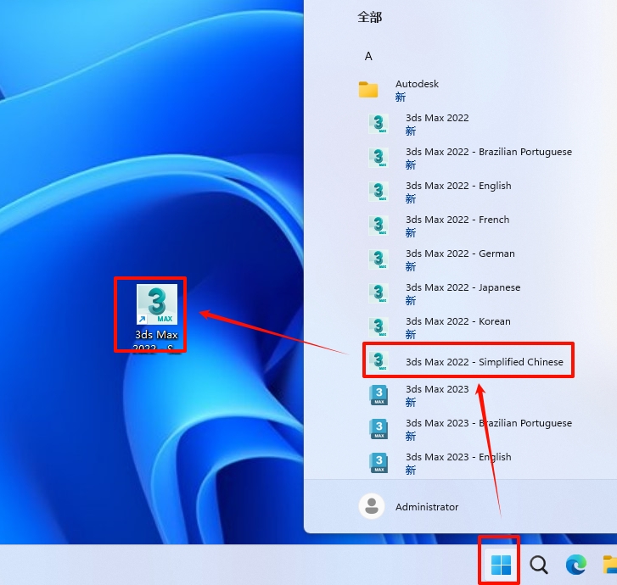Open 3ds Max 2022 - French entry
Screen dimensions: 617x585
[457, 220]
